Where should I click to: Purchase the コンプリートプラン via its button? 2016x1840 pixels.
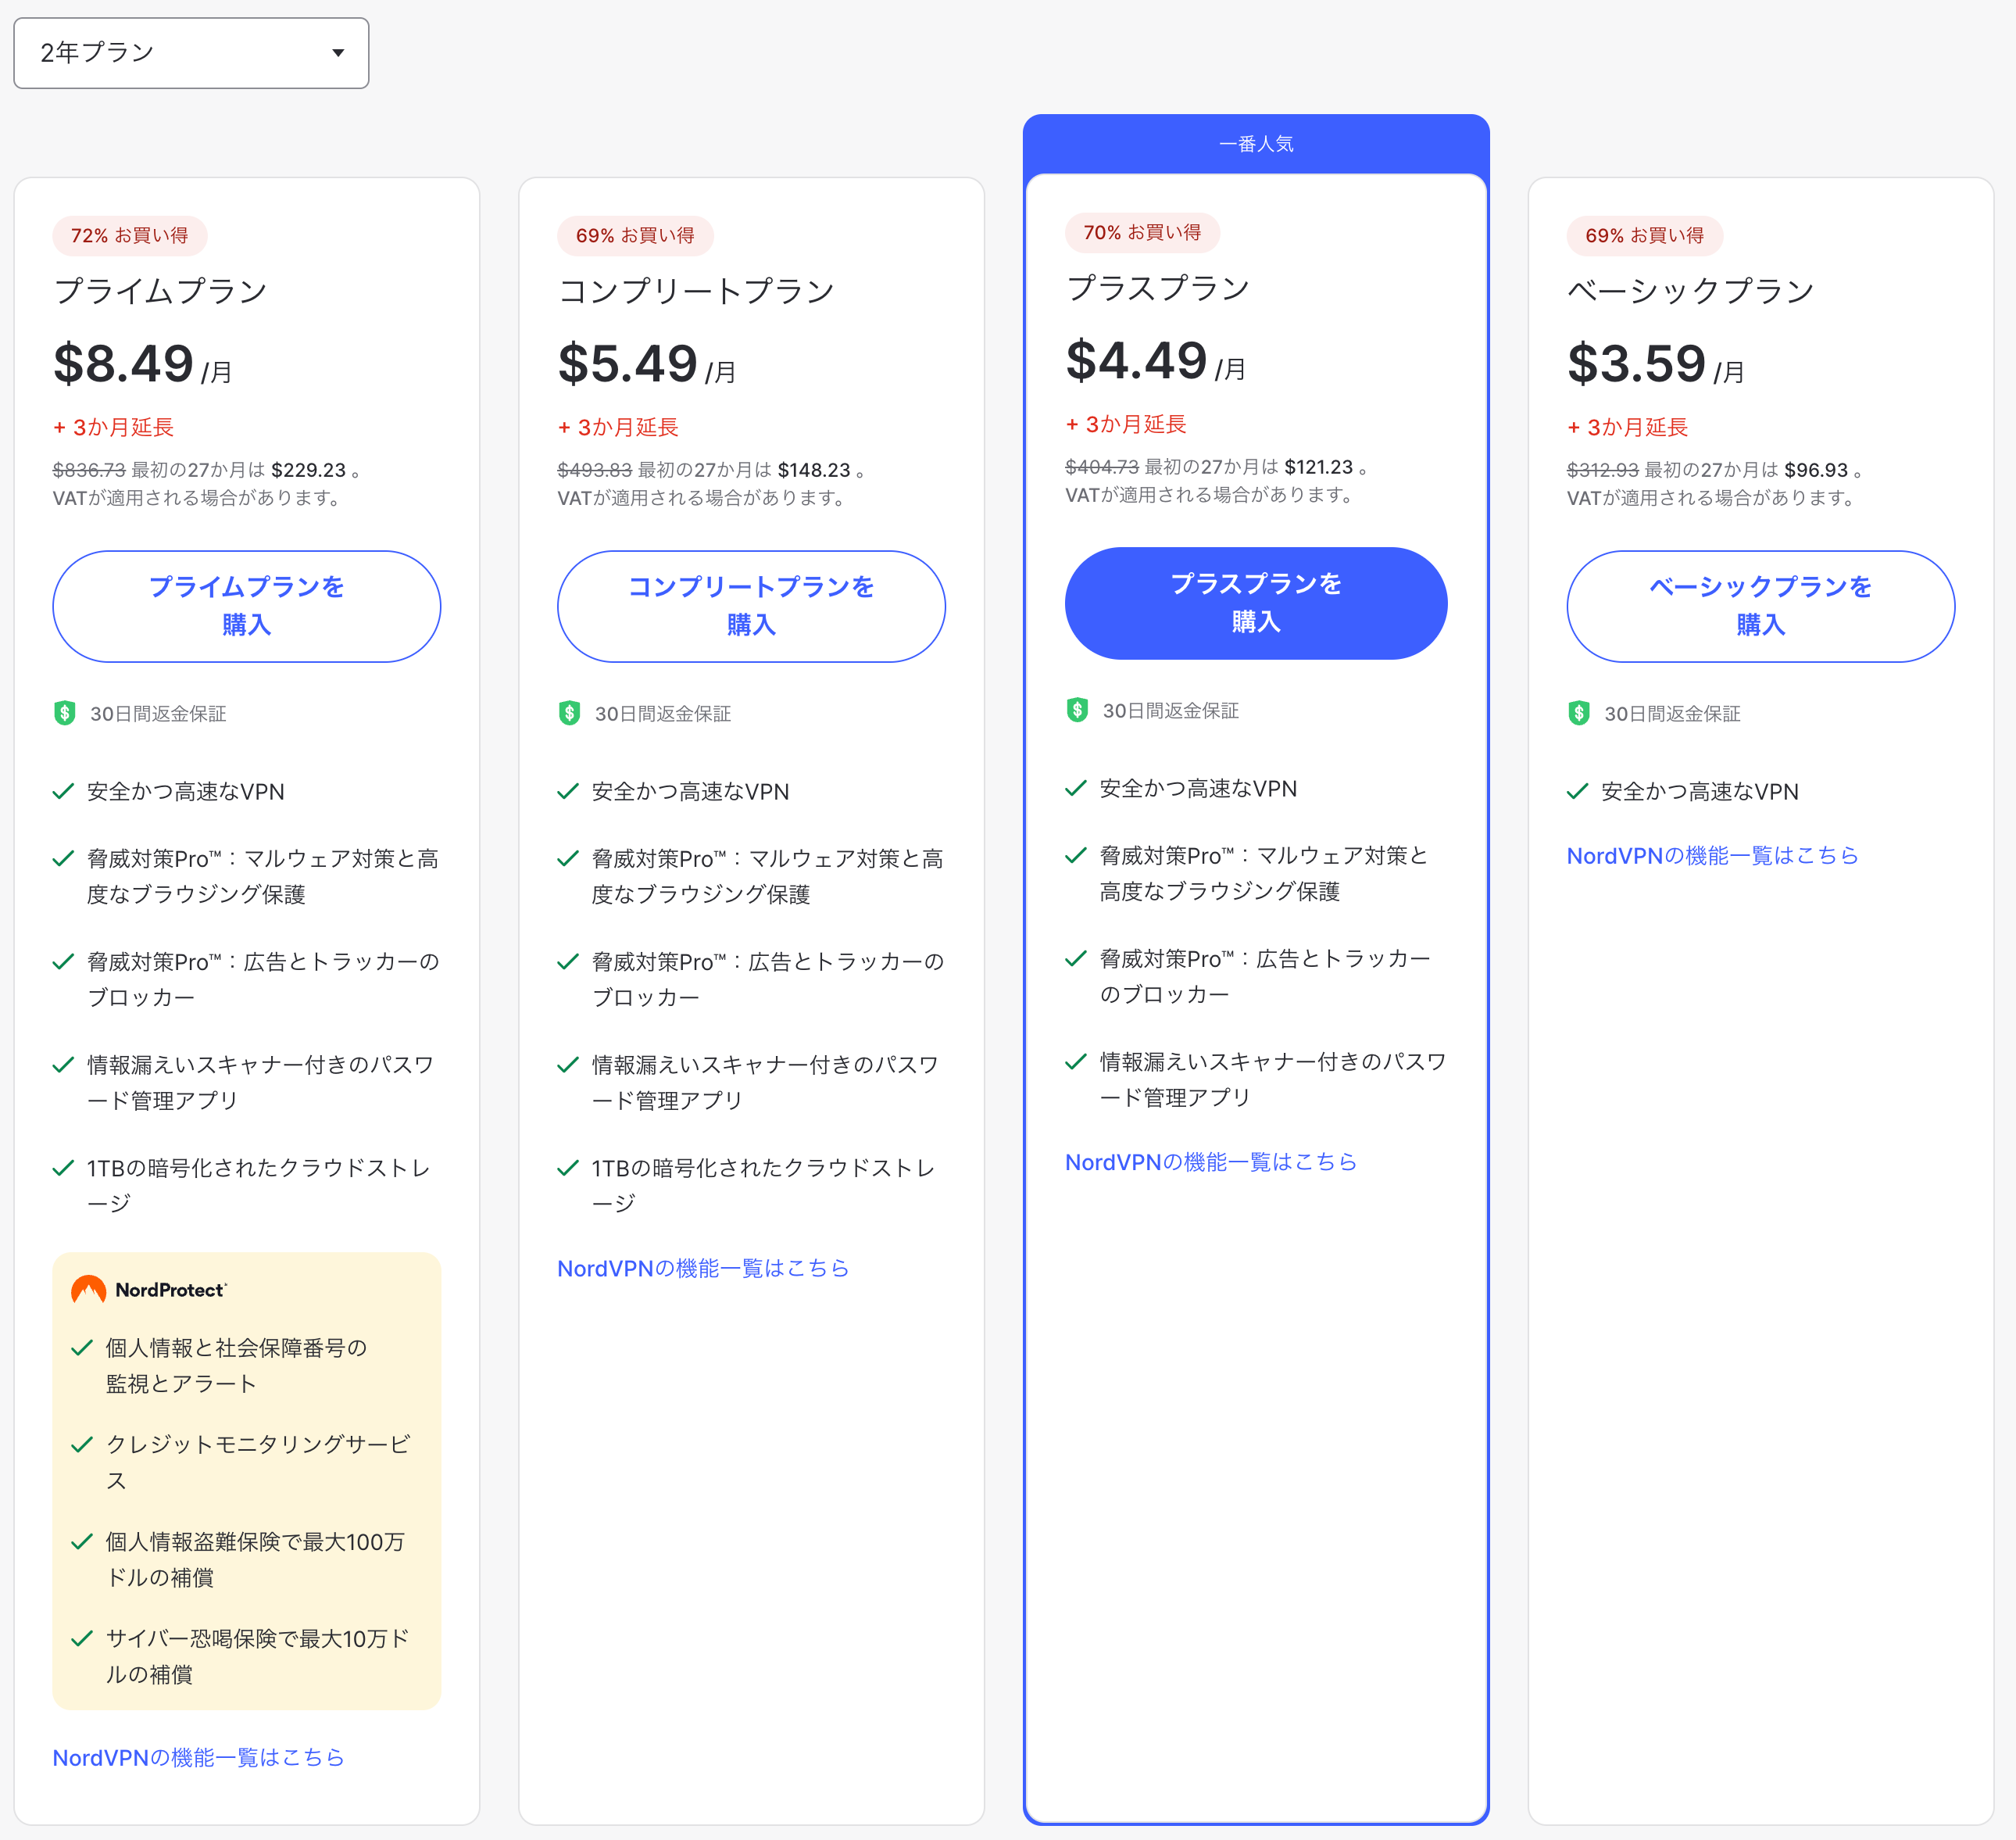pyautogui.click(x=751, y=605)
